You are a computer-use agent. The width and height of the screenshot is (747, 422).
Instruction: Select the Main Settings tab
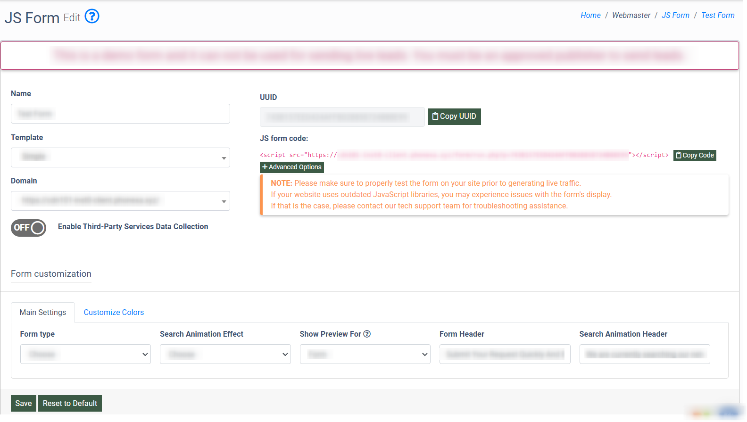(x=43, y=313)
